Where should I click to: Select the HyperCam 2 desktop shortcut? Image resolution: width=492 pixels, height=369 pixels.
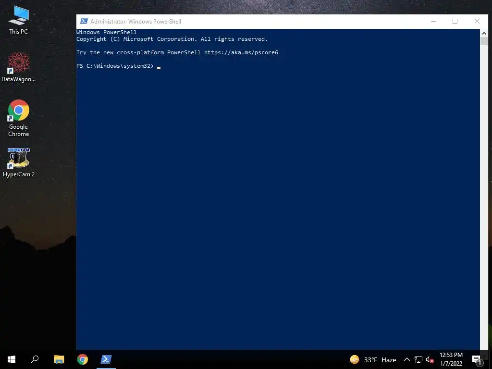19,162
